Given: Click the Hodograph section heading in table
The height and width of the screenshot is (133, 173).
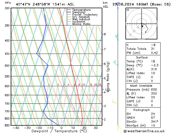Looking at the screenshot, I should (142, 110).
